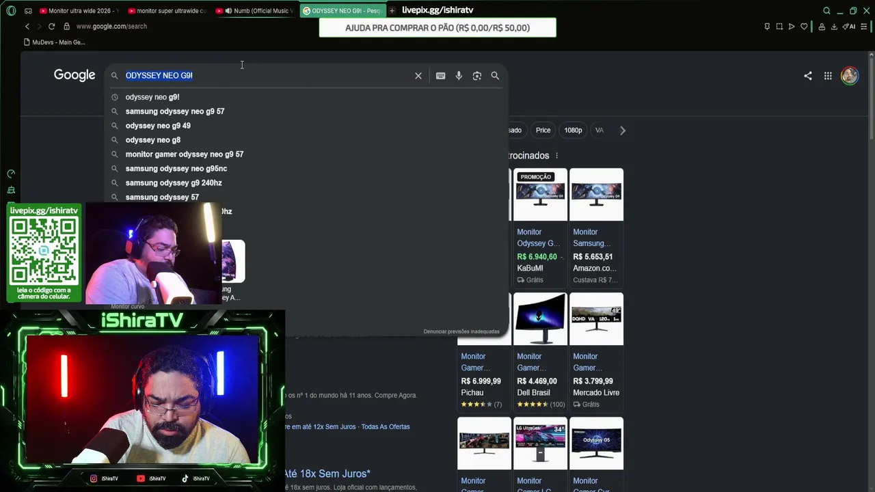Screen dimensions: 875x492
Task: Click the search field with 'ODYSSEY NEO G9!'
Action: (267, 76)
